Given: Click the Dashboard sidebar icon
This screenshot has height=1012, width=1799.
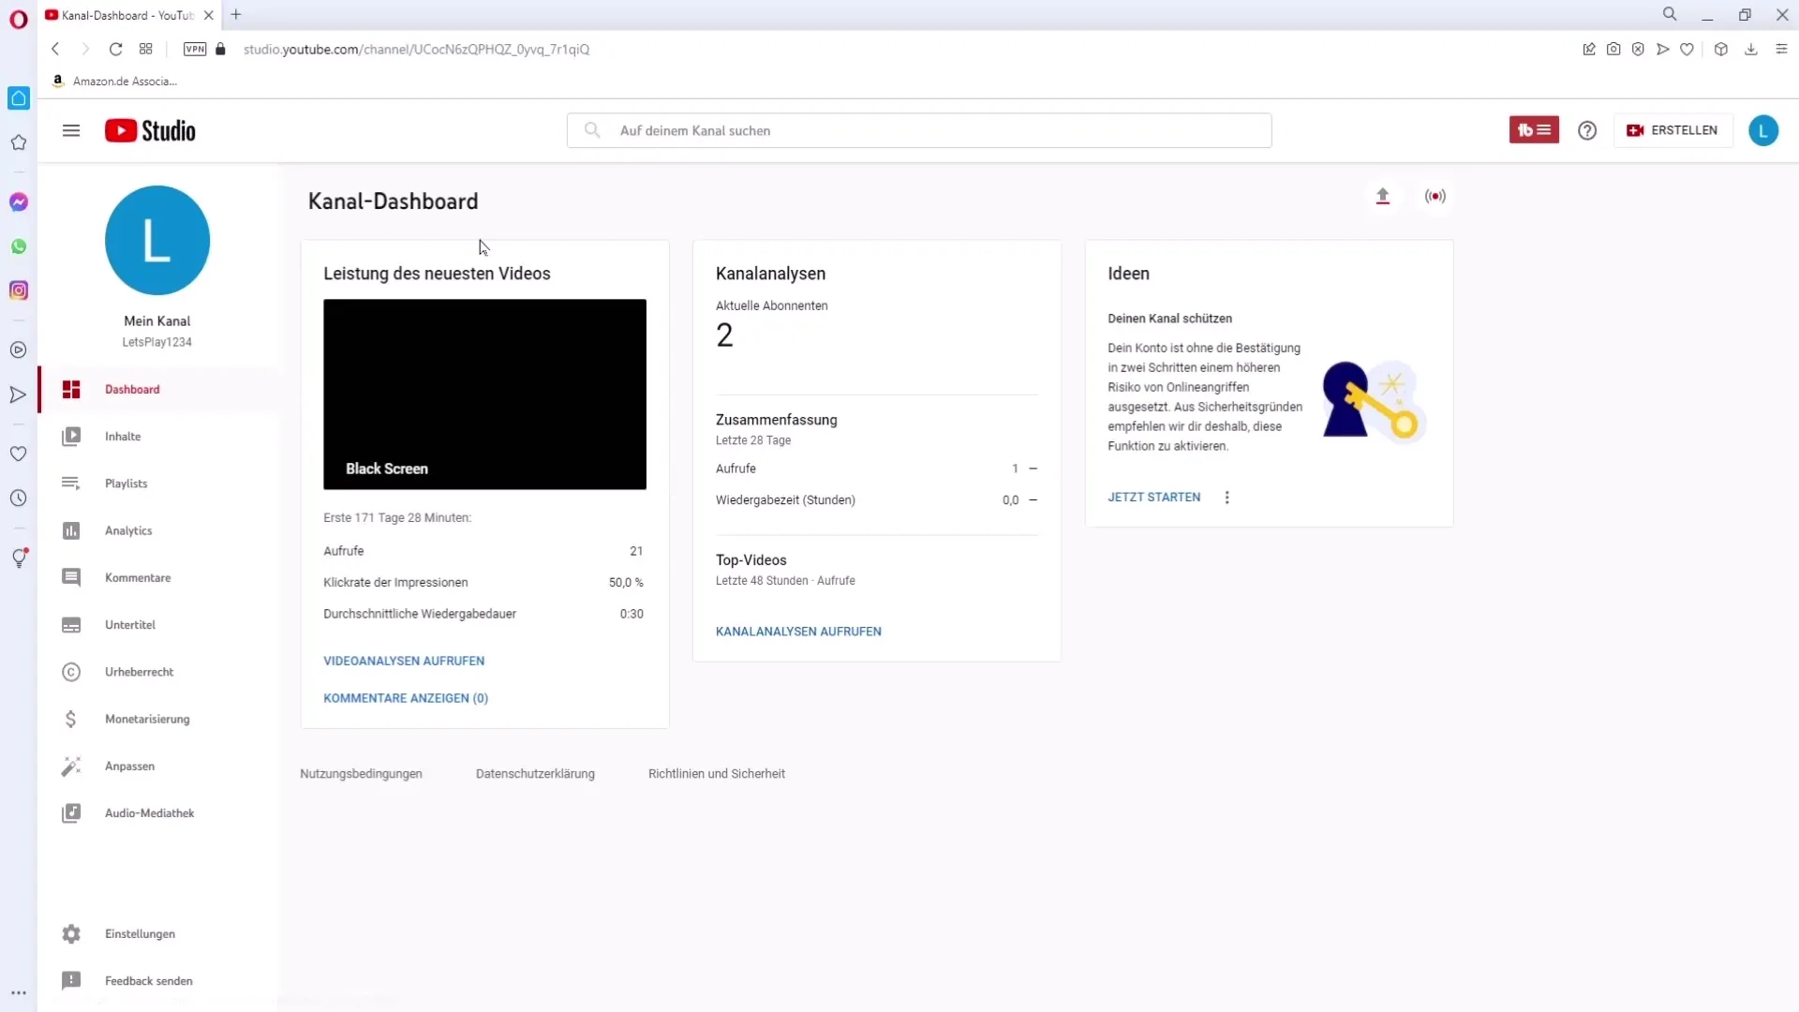Looking at the screenshot, I should (x=71, y=389).
